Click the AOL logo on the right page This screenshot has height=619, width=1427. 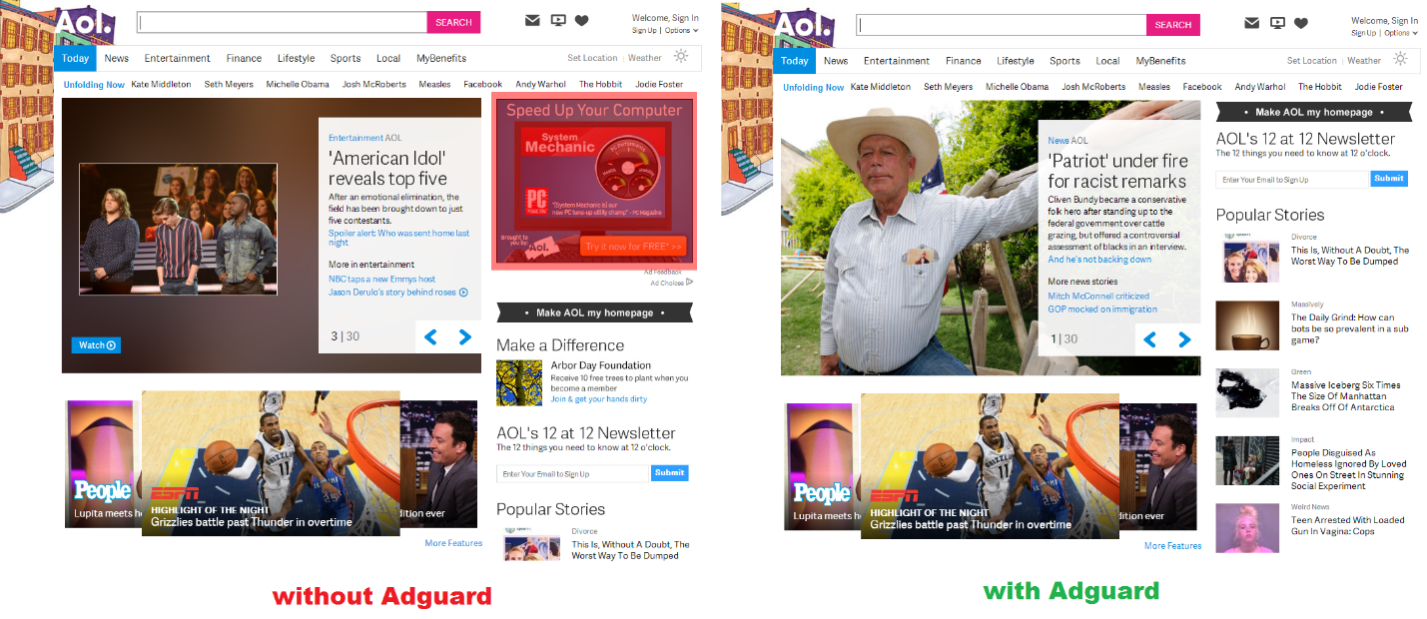[x=805, y=24]
